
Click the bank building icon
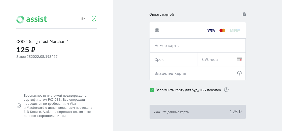(x=157, y=30)
